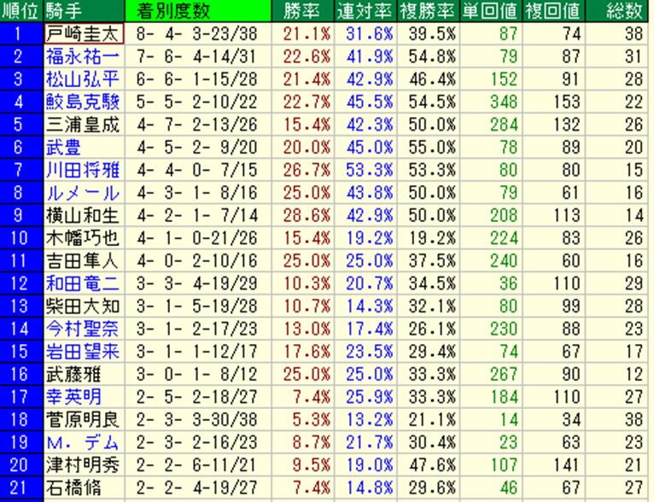
Task: Open jockey link 福永祐一
Action: tap(83, 56)
